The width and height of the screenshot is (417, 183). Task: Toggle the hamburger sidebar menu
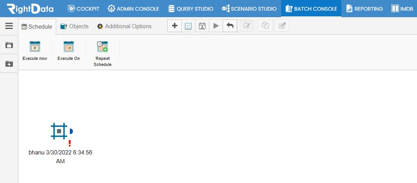[x=9, y=26]
